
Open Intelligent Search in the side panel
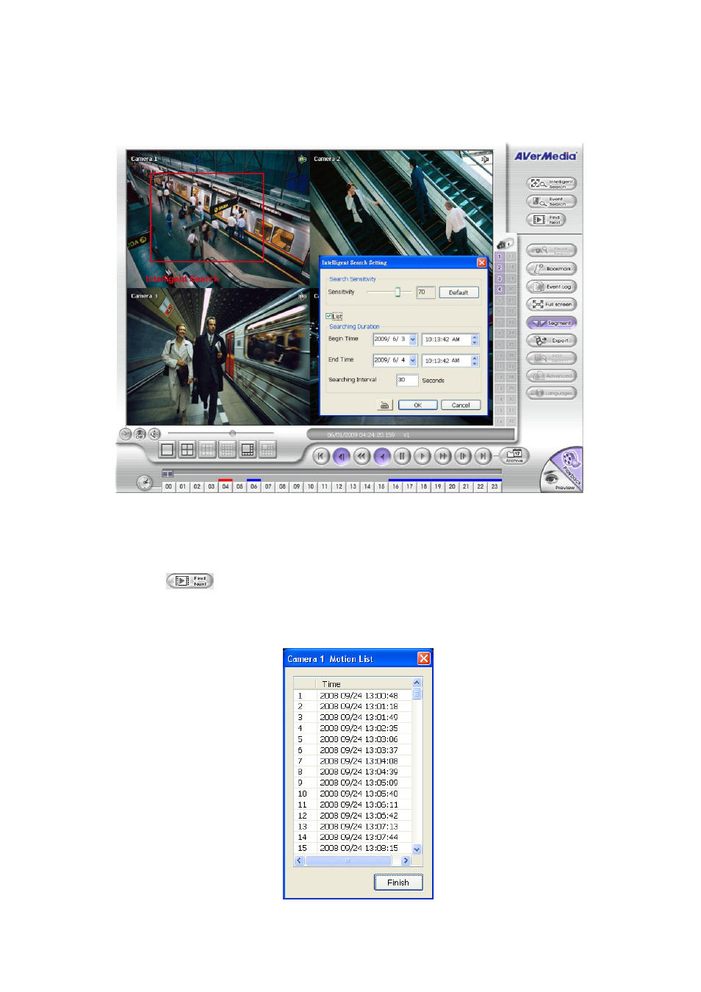click(x=552, y=184)
